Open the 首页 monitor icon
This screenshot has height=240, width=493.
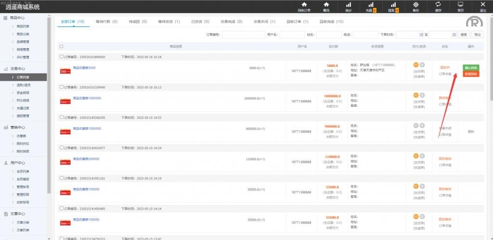[x=461, y=6]
